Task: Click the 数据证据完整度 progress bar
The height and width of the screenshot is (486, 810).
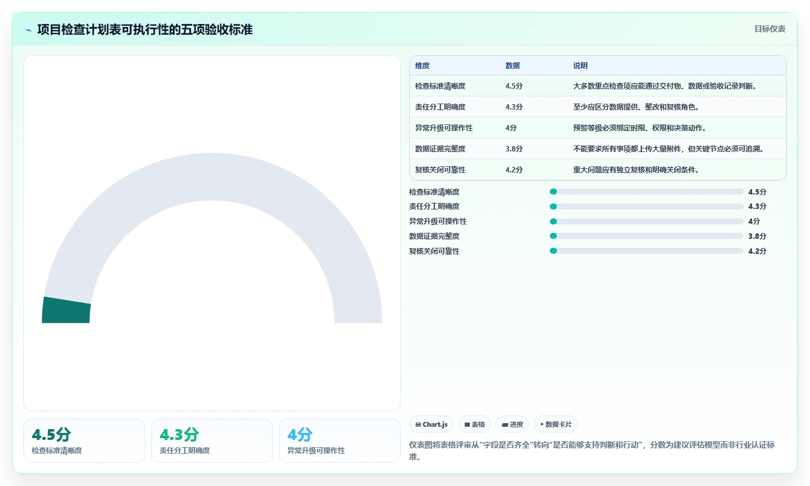Action: [646, 236]
